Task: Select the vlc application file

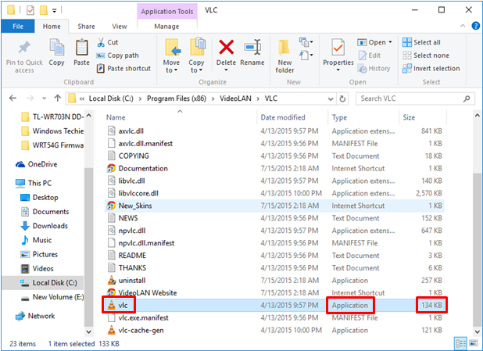Action: 274,306
